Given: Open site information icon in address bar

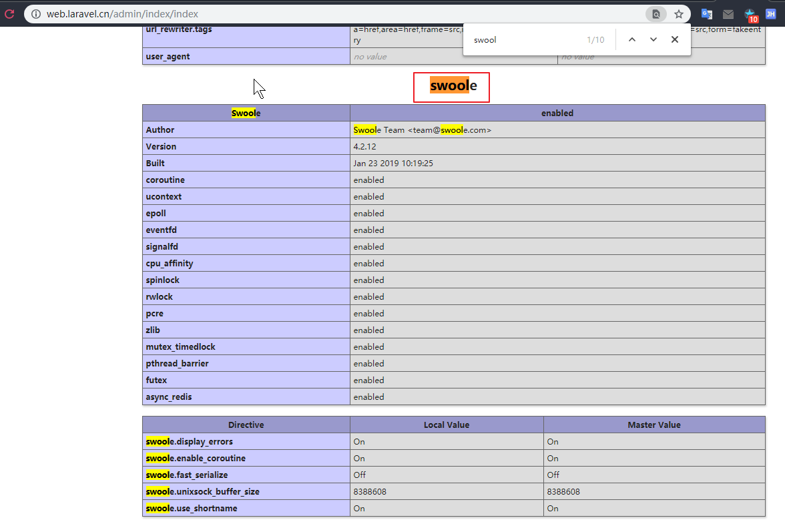Looking at the screenshot, I should coord(36,14).
